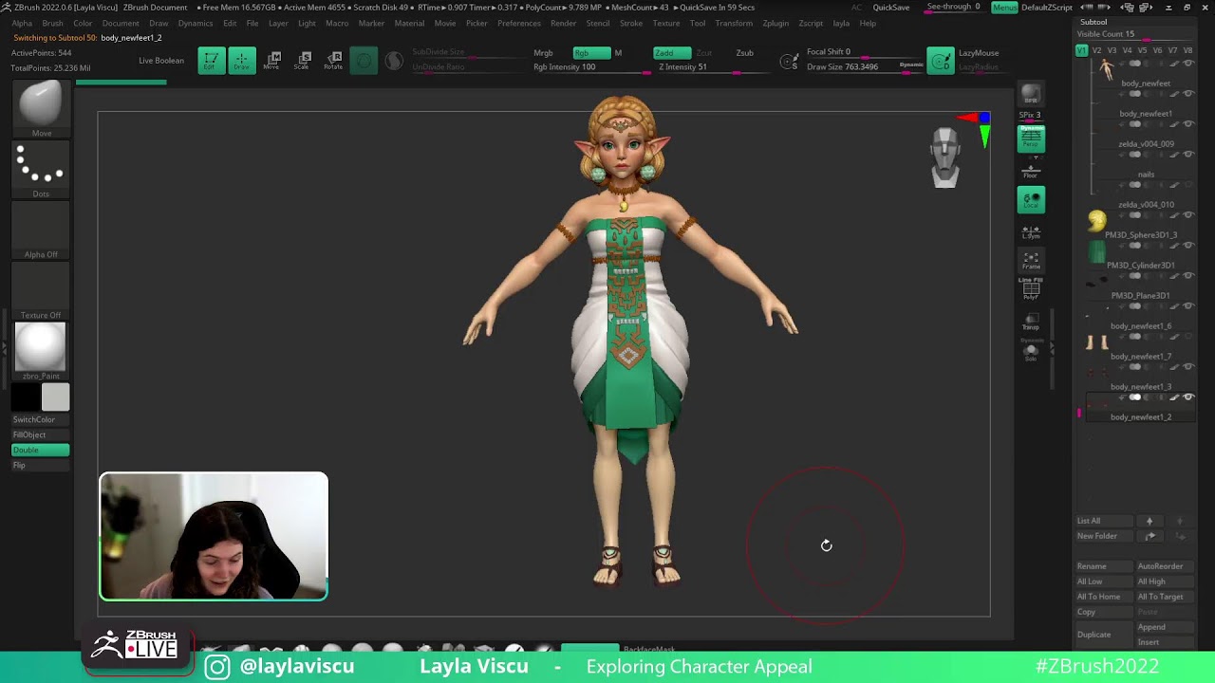Adjust the Draw Size slider
Viewport: 1215px width, 683px height.
tap(865, 67)
